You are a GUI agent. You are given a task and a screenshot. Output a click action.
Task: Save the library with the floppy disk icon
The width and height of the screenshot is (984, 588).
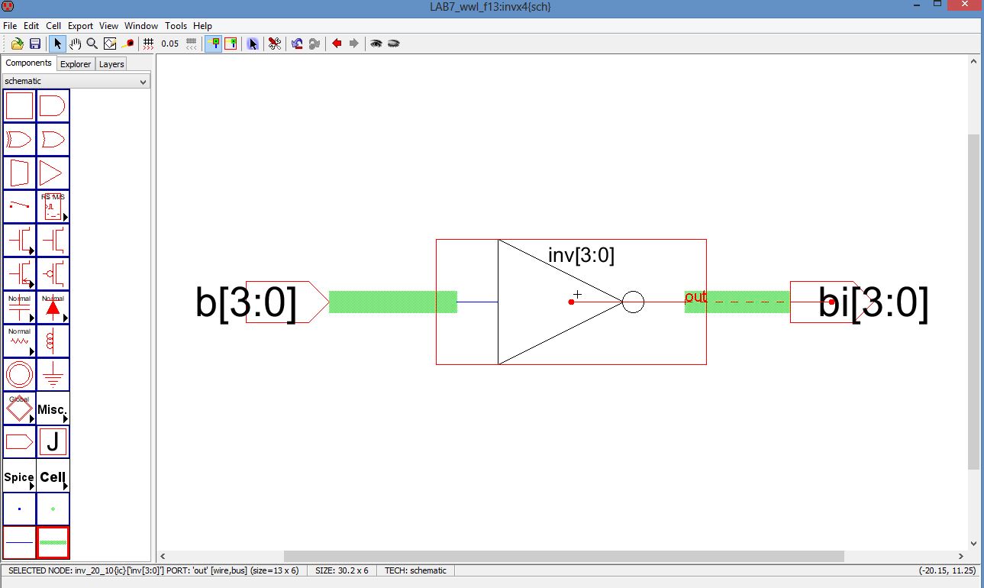click(x=35, y=44)
